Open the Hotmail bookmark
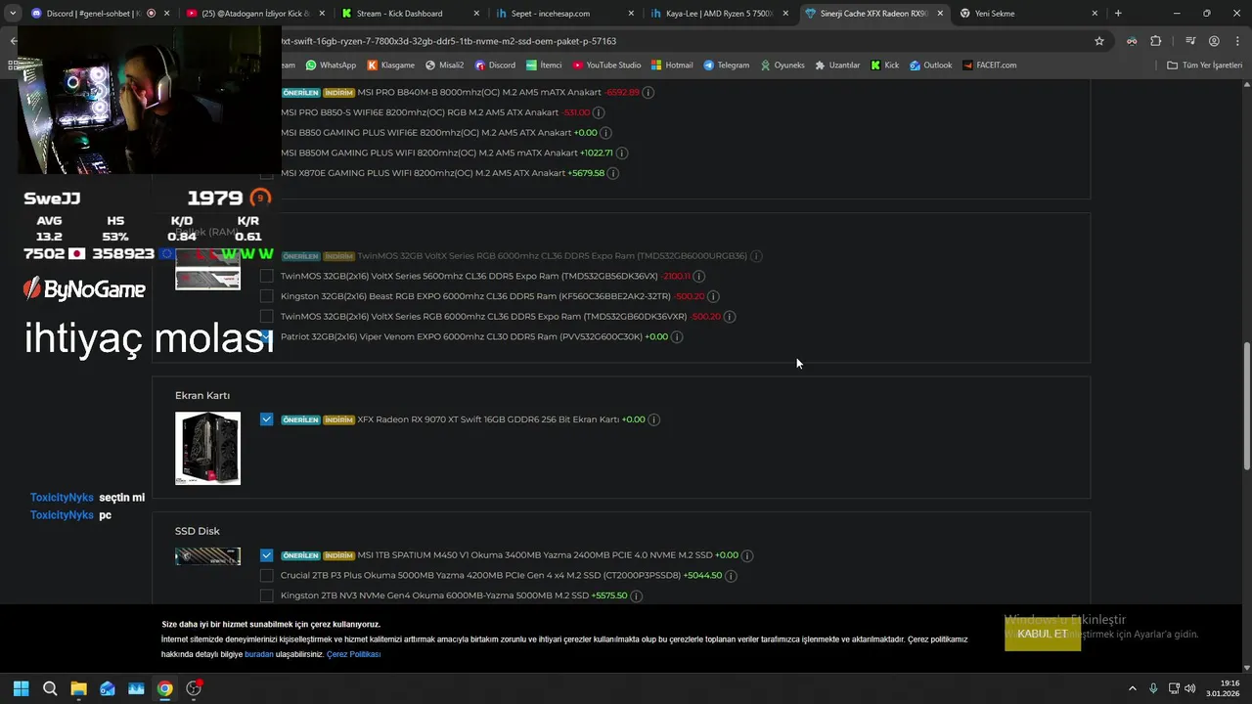 point(672,66)
